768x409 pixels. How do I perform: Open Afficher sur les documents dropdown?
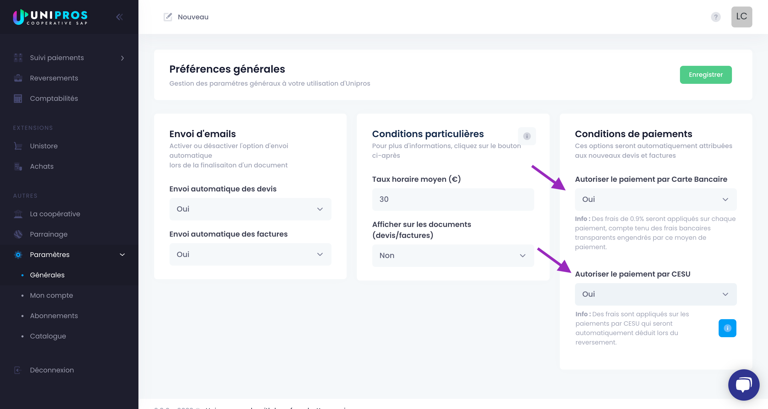click(453, 255)
